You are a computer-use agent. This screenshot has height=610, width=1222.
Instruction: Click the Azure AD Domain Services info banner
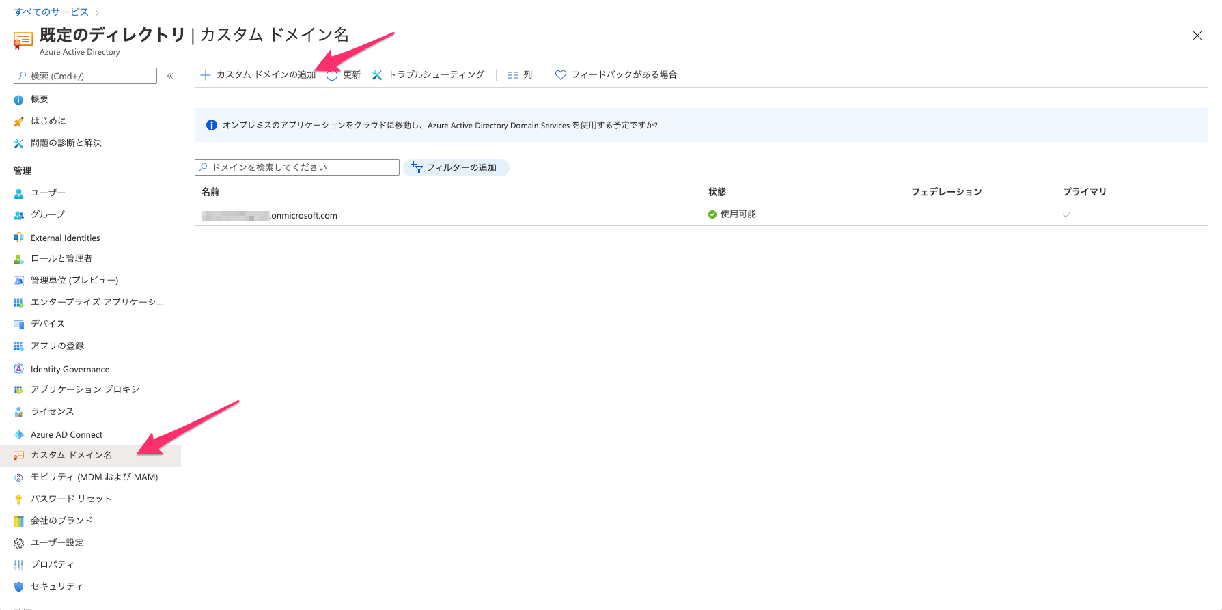pos(702,125)
